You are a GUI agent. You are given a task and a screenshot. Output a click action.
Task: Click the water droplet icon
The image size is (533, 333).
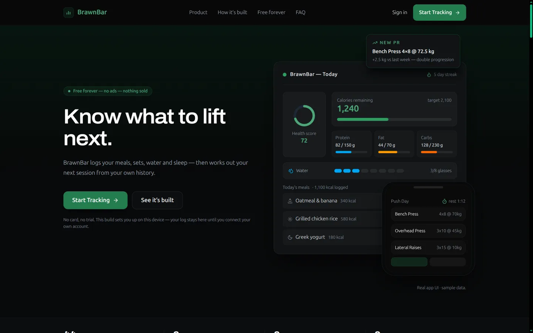coord(291,171)
